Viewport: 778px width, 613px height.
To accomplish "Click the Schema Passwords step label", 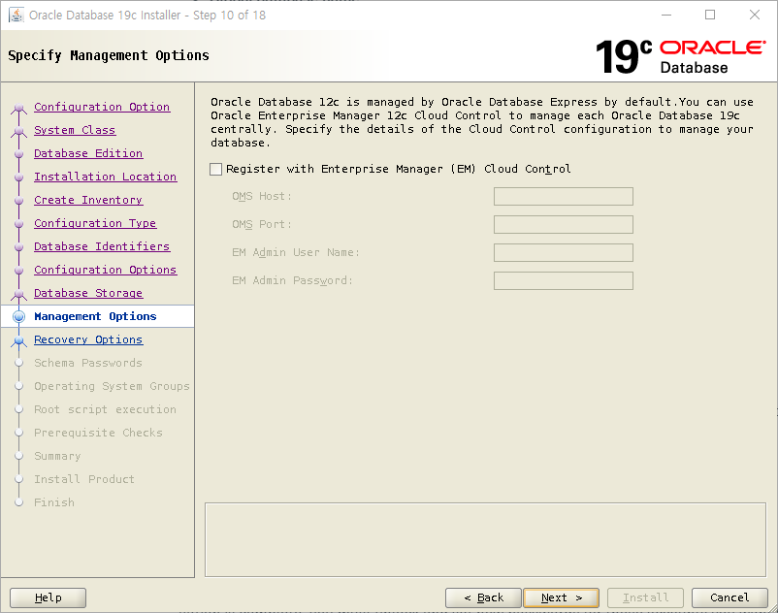I will tap(88, 363).
